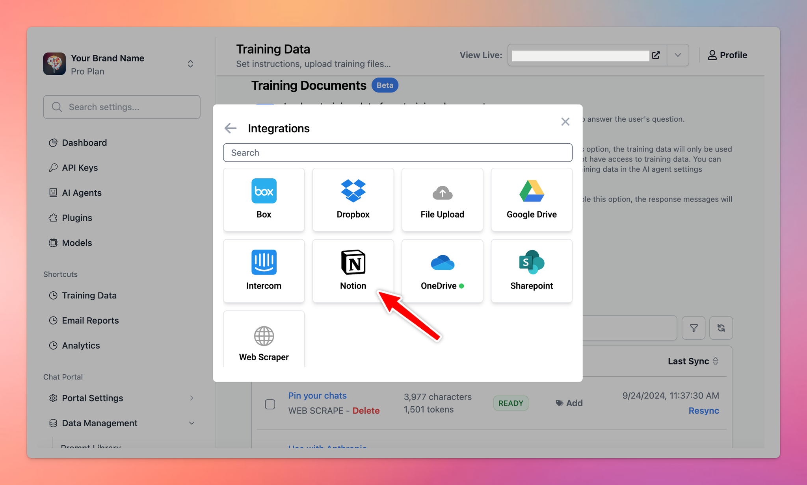Screen dimensions: 807x485
Task: Check the Pin your chats row checkbox
Action: click(x=270, y=404)
